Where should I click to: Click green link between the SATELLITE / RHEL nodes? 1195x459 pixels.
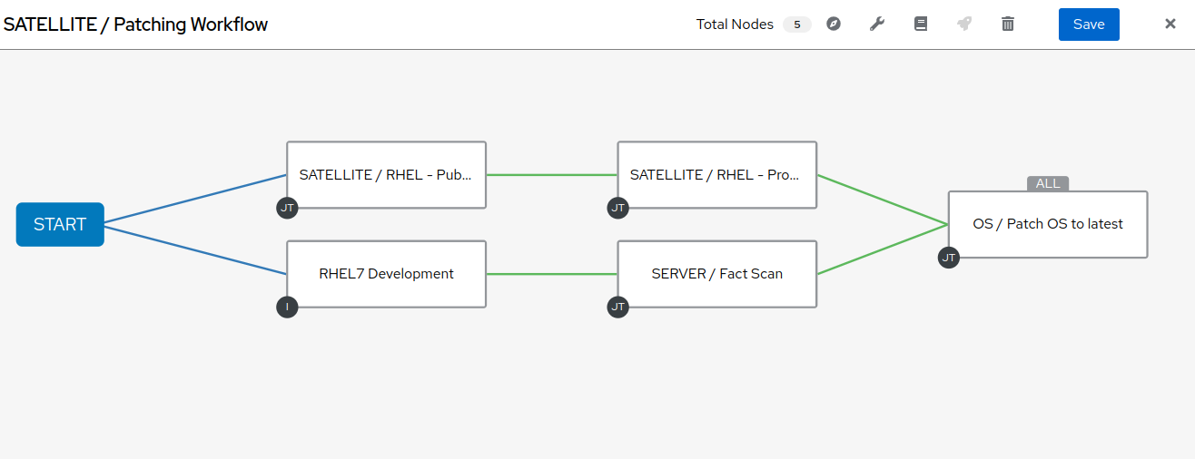(x=552, y=175)
